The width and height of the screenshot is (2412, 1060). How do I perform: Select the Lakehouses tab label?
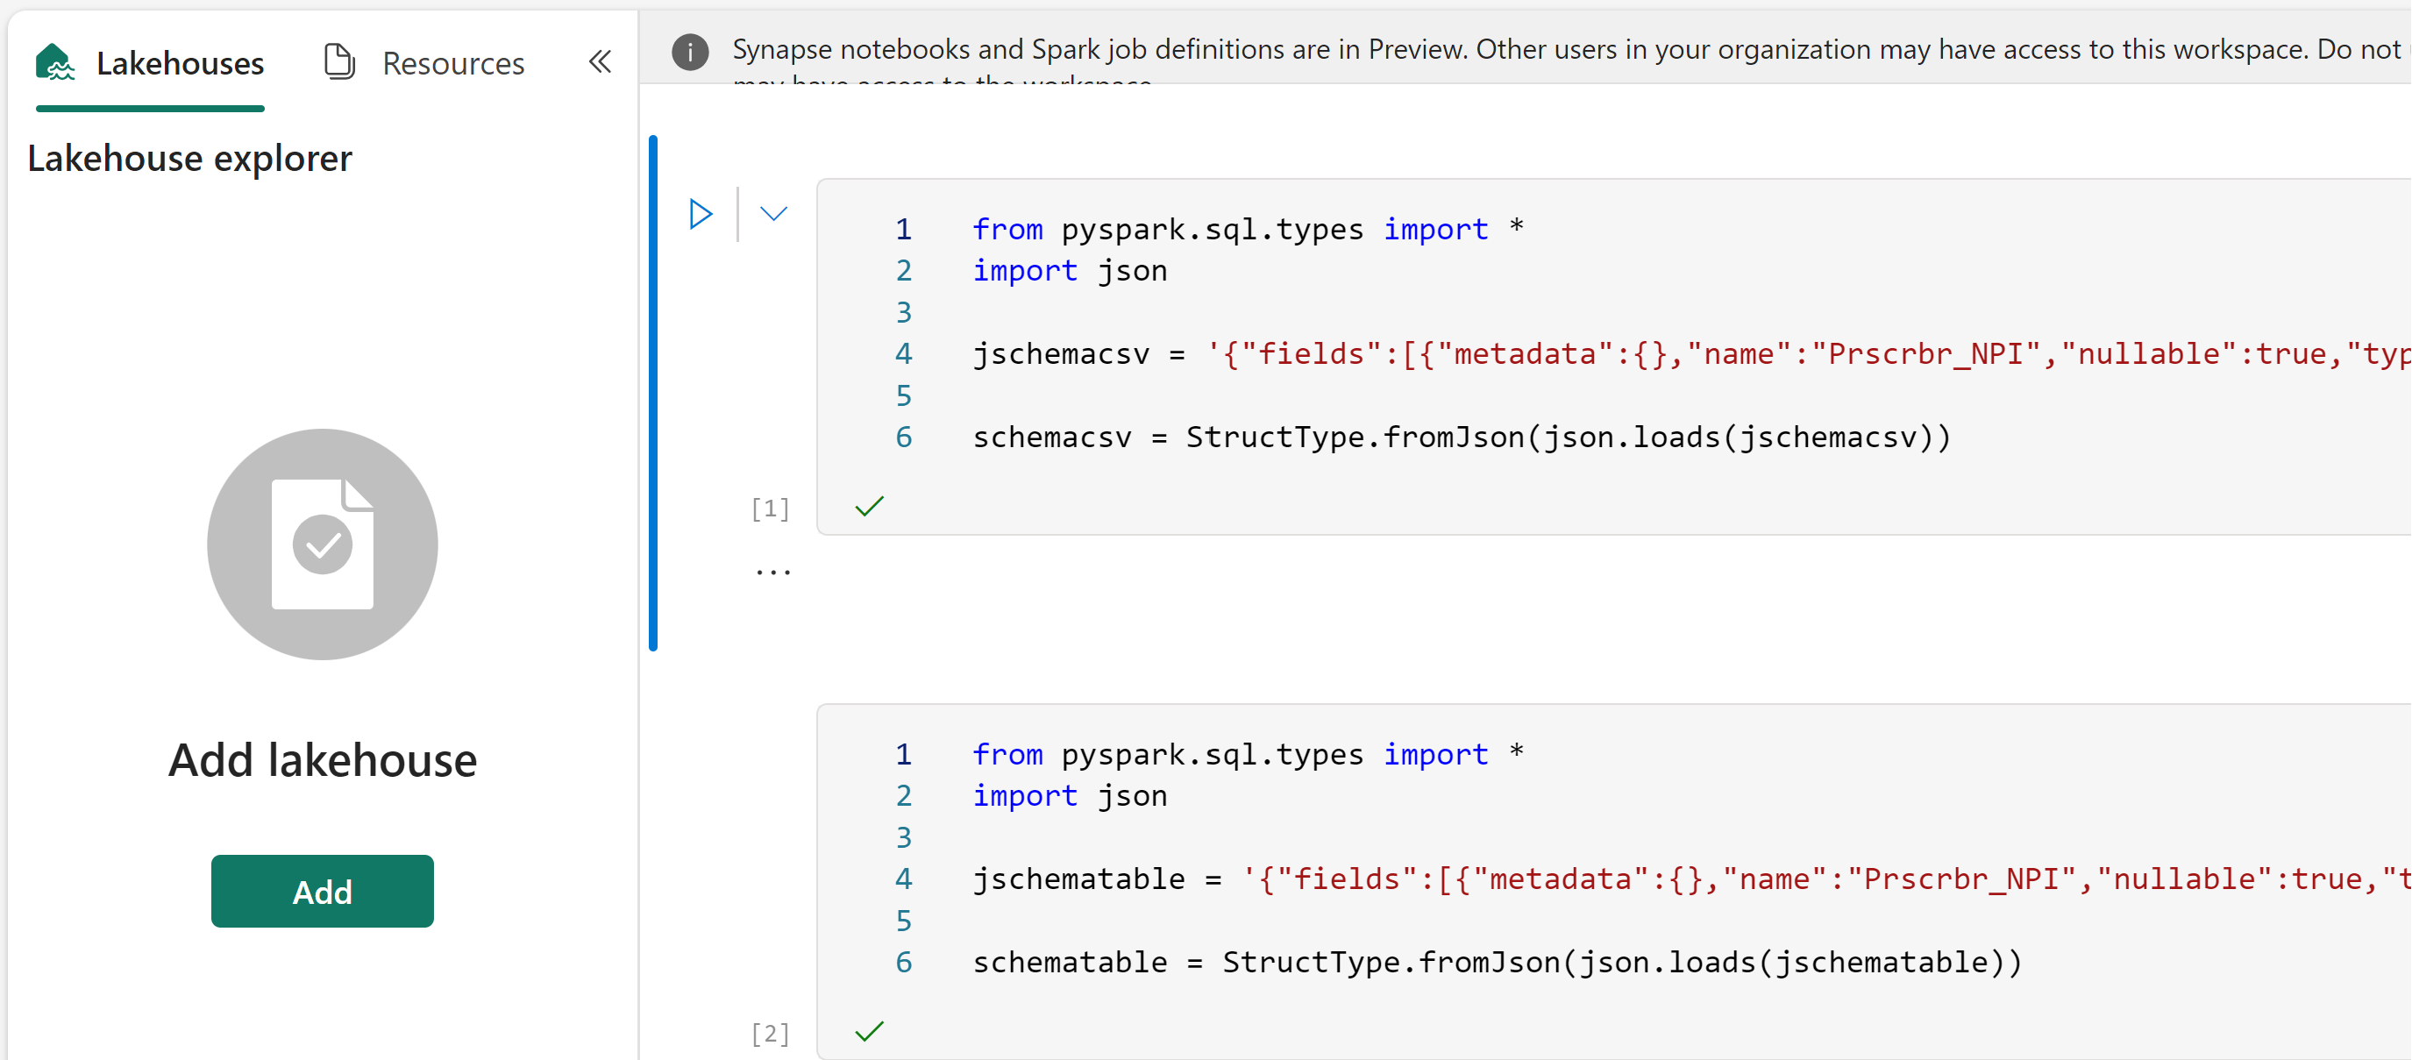(x=180, y=63)
